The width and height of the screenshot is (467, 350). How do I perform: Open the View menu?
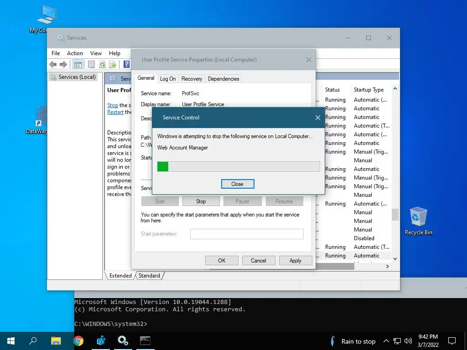click(96, 53)
